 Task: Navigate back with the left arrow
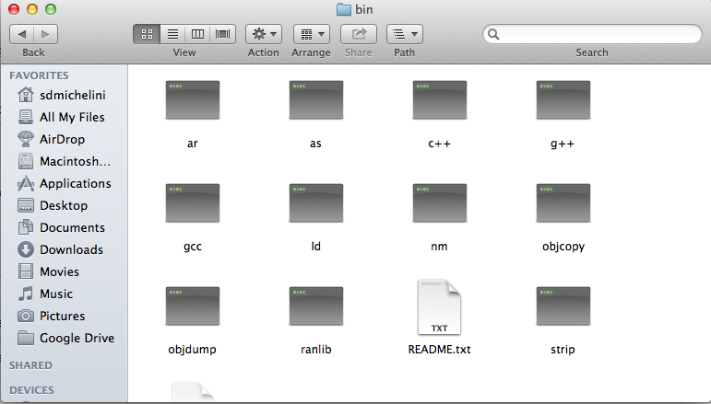point(22,34)
